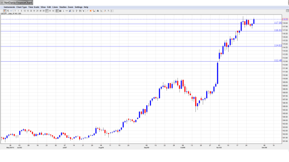
Task: Open the Chart Type menu
Action: [22, 7]
